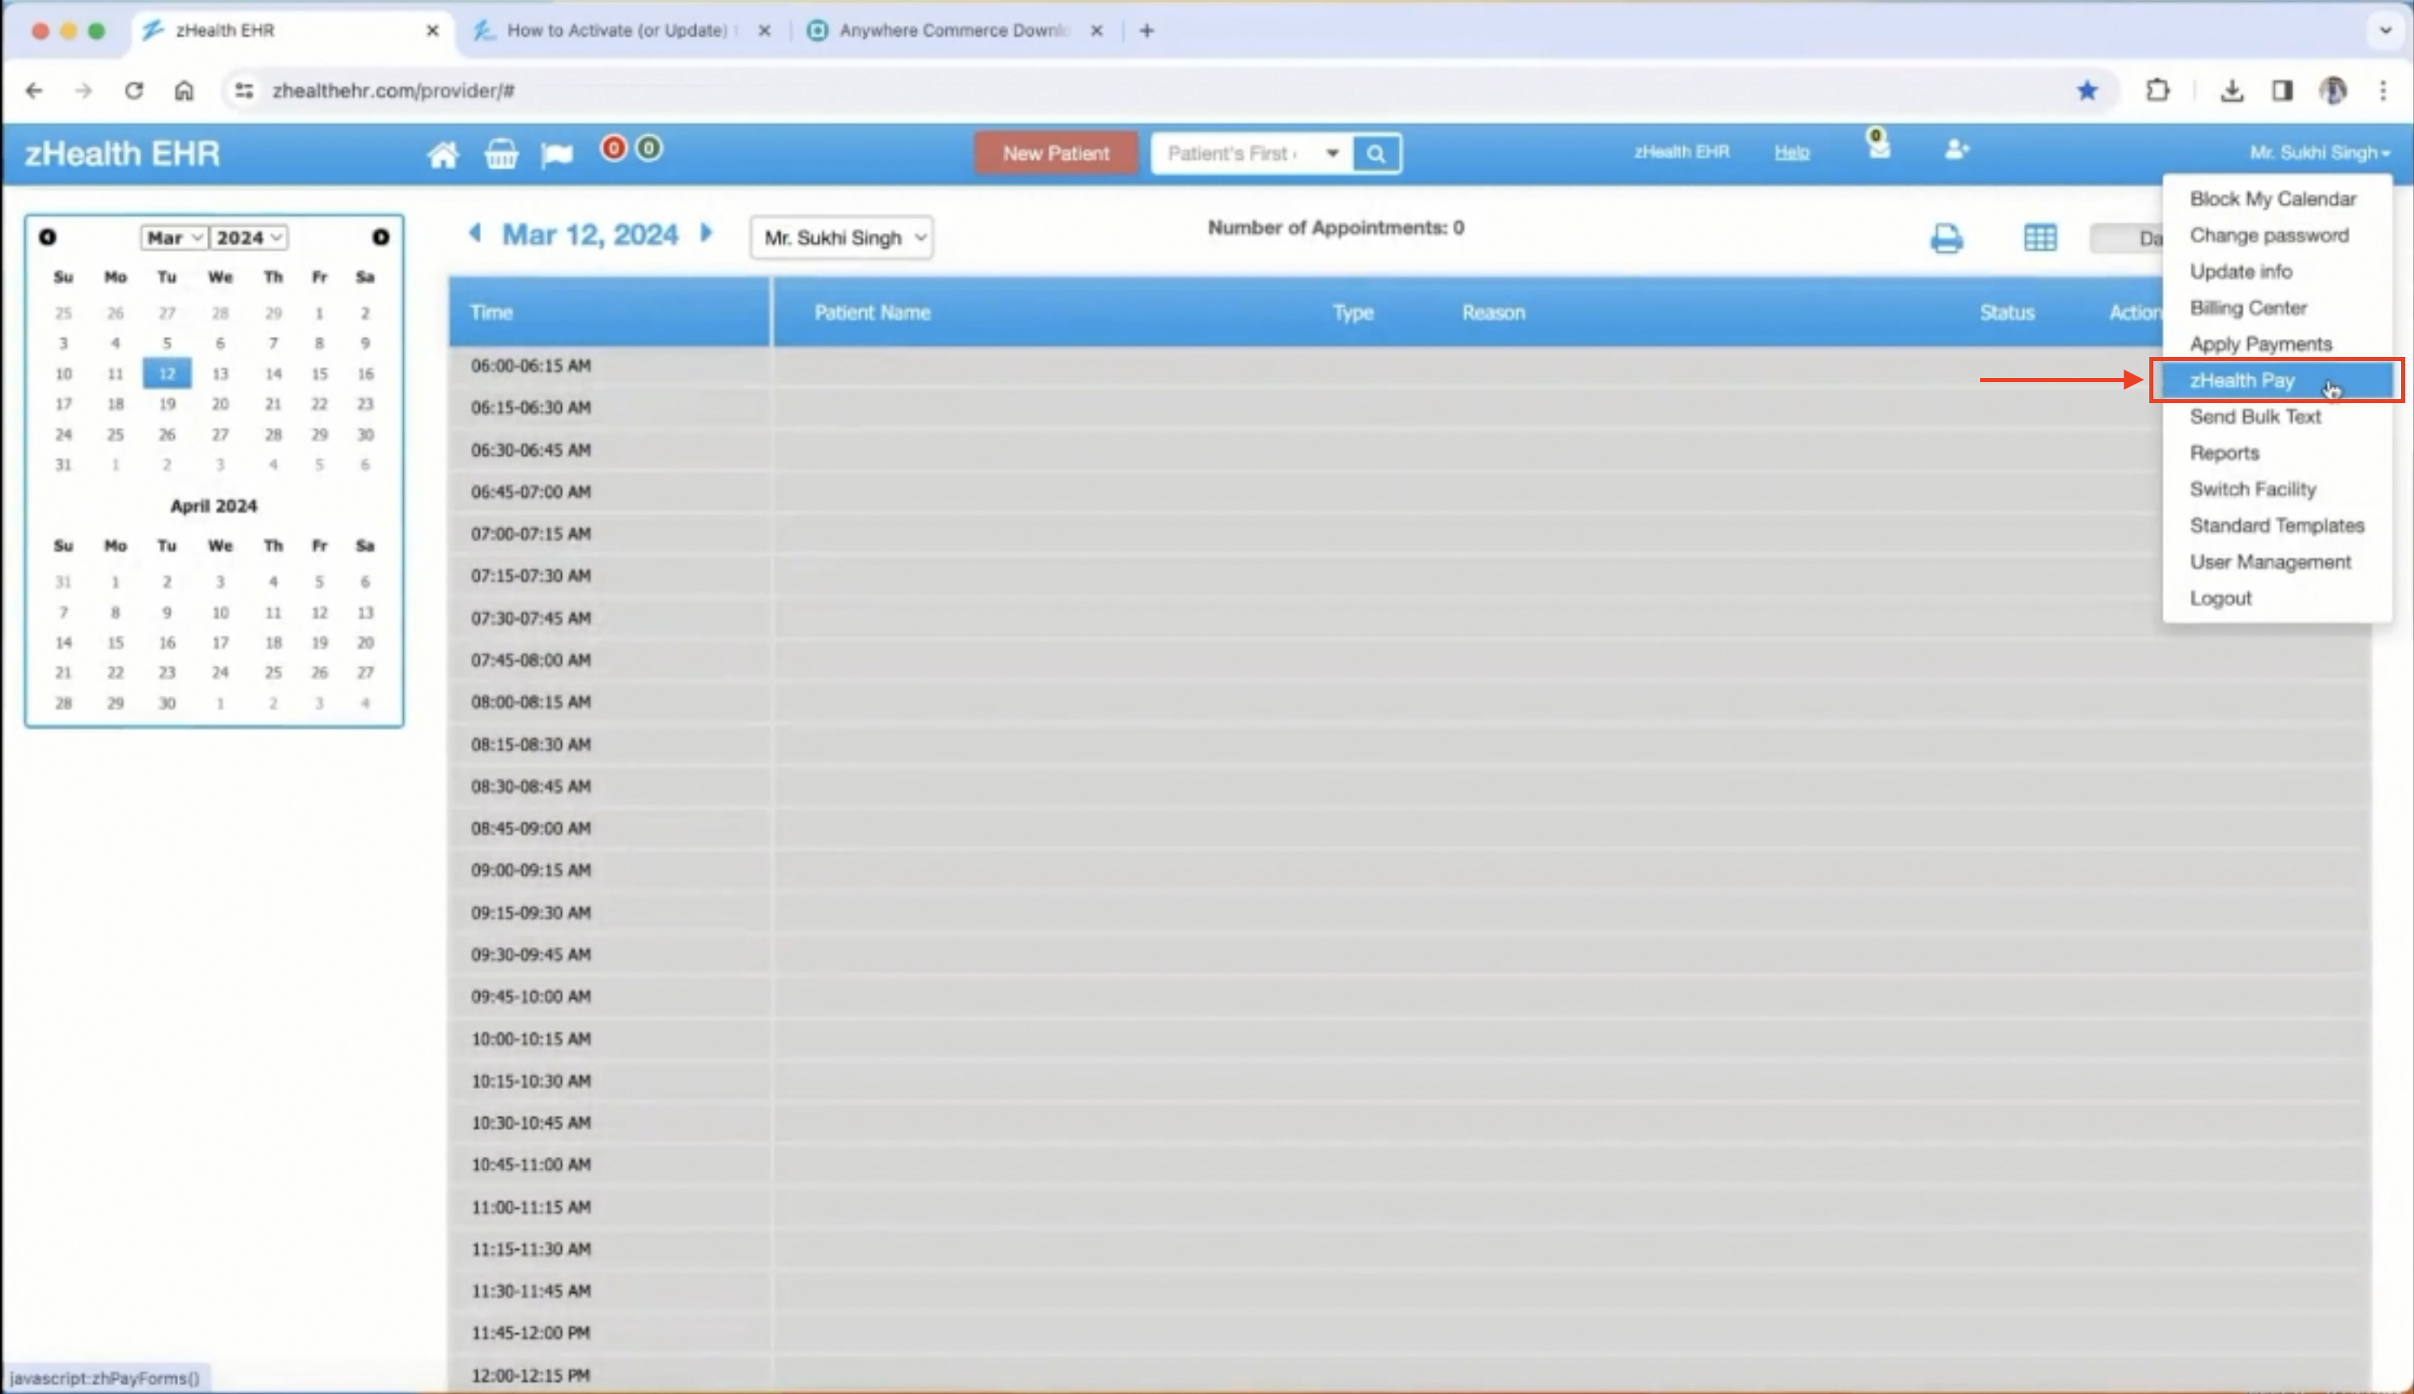Expand the Mr. Sukhi Singh provider dropdown
The image size is (2414, 1394).
point(841,237)
